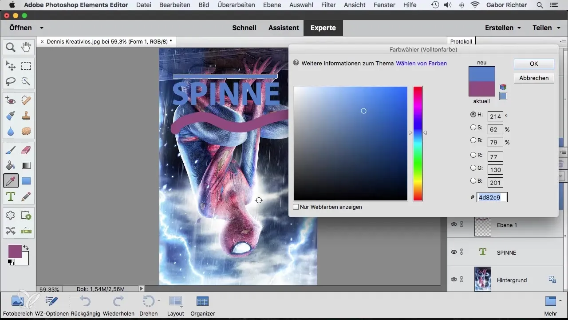Image resolution: width=568 pixels, height=320 pixels.
Task: Select the blue channel radio button
Action: tap(473, 181)
